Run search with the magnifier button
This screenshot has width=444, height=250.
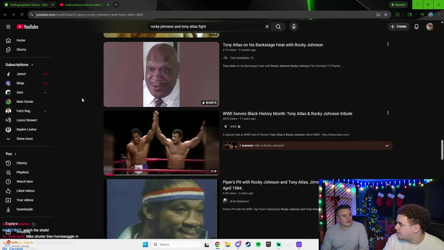click(278, 26)
